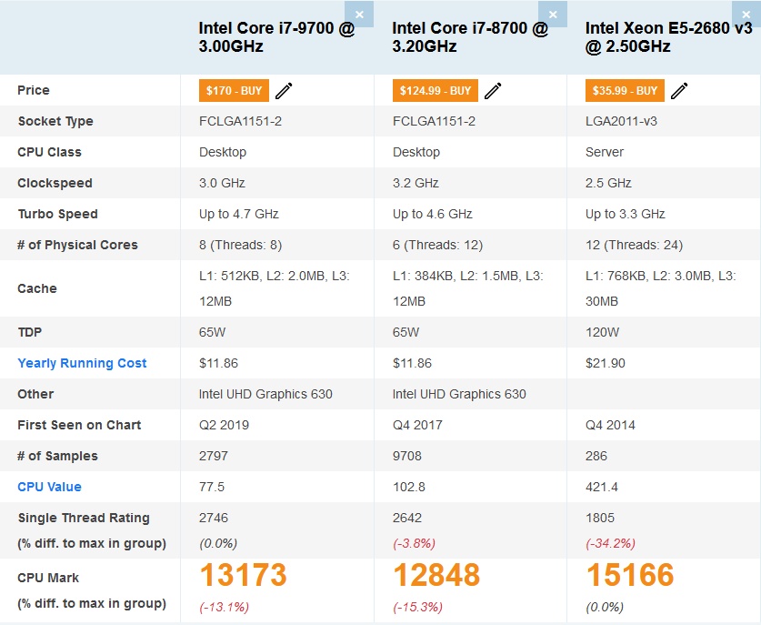This screenshot has width=761, height=625.
Task: Click the $35.99 - BUY button
Action: [625, 91]
